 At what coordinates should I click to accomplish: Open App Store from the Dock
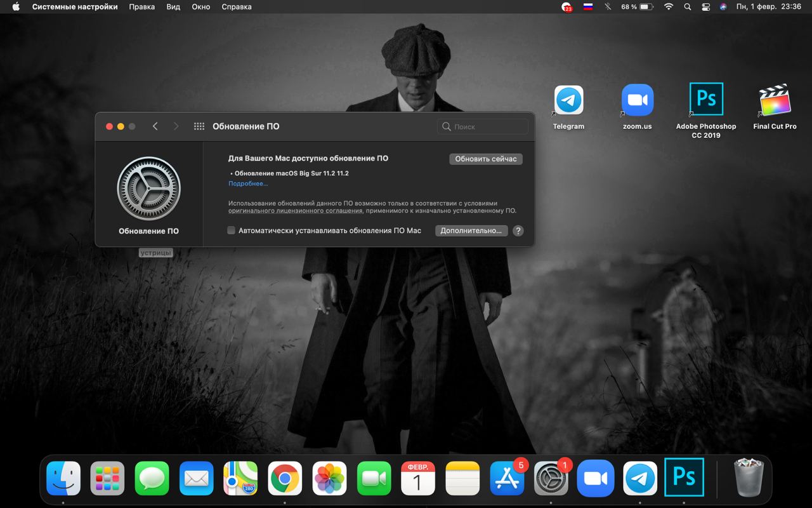click(x=507, y=478)
